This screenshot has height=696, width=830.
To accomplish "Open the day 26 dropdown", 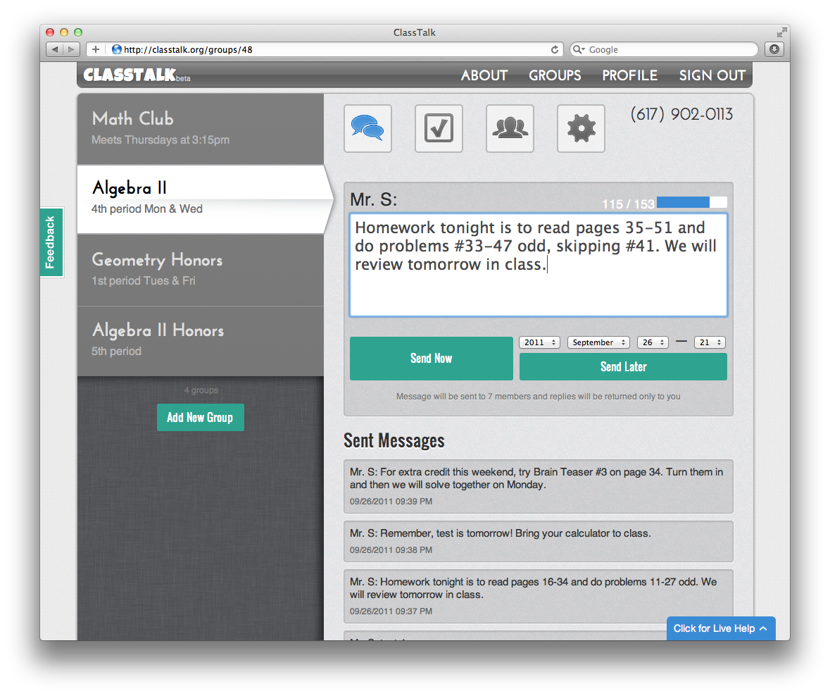I will pyautogui.click(x=653, y=342).
